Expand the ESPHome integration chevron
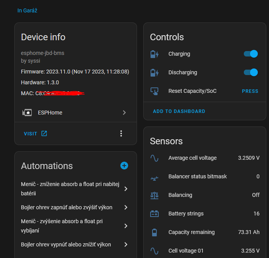 click(124, 113)
